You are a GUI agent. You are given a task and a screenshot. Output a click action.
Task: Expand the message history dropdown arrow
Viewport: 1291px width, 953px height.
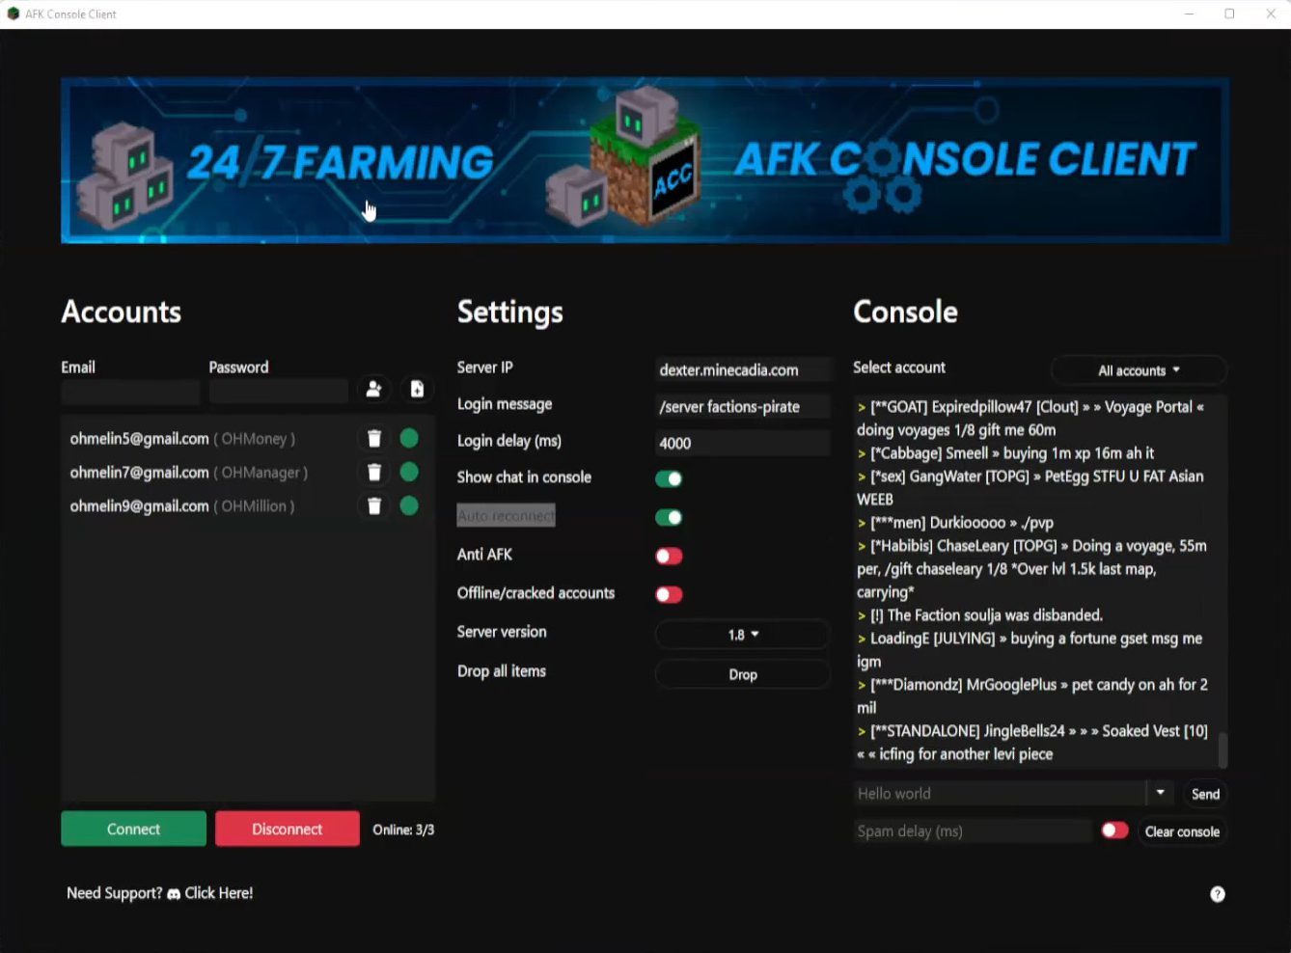pos(1161,793)
